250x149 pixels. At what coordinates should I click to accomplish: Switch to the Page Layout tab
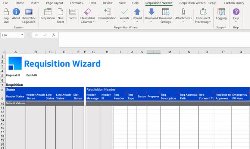54,3
